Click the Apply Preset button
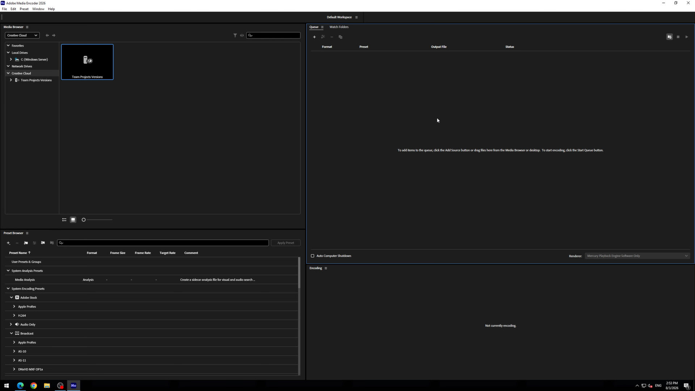 tap(286, 243)
